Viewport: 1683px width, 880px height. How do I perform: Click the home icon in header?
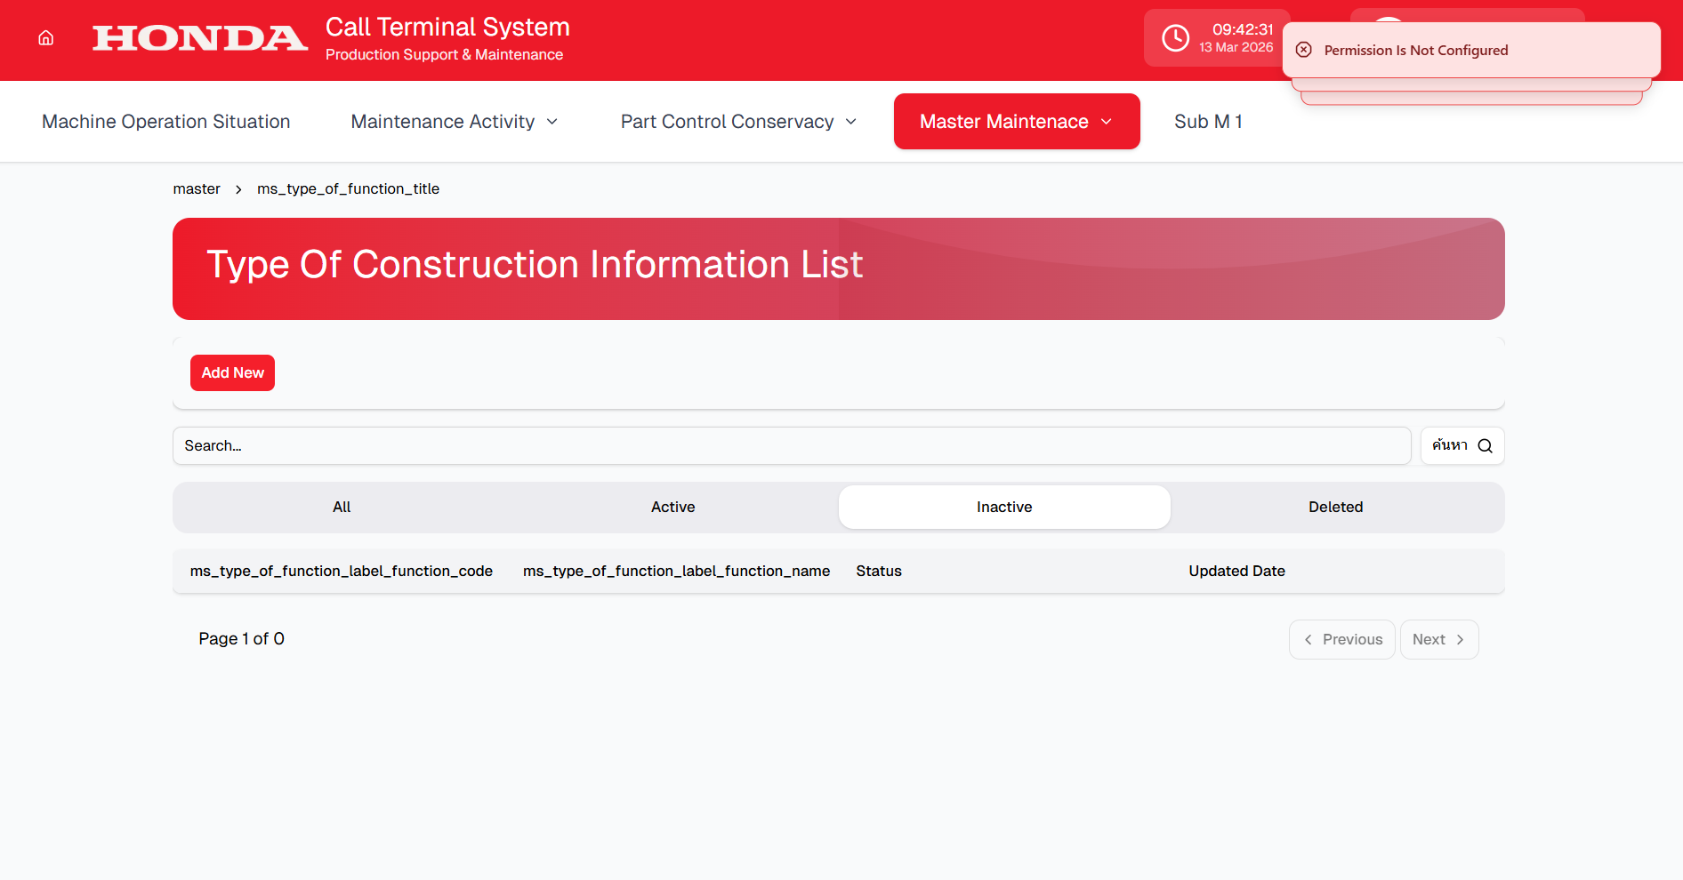pyautogui.click(x=46, y=38)
